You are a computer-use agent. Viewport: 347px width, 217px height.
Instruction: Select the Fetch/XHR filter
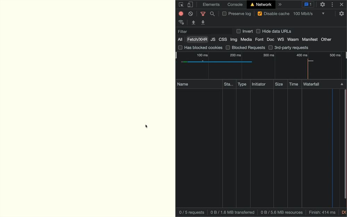tap(197, 40)
